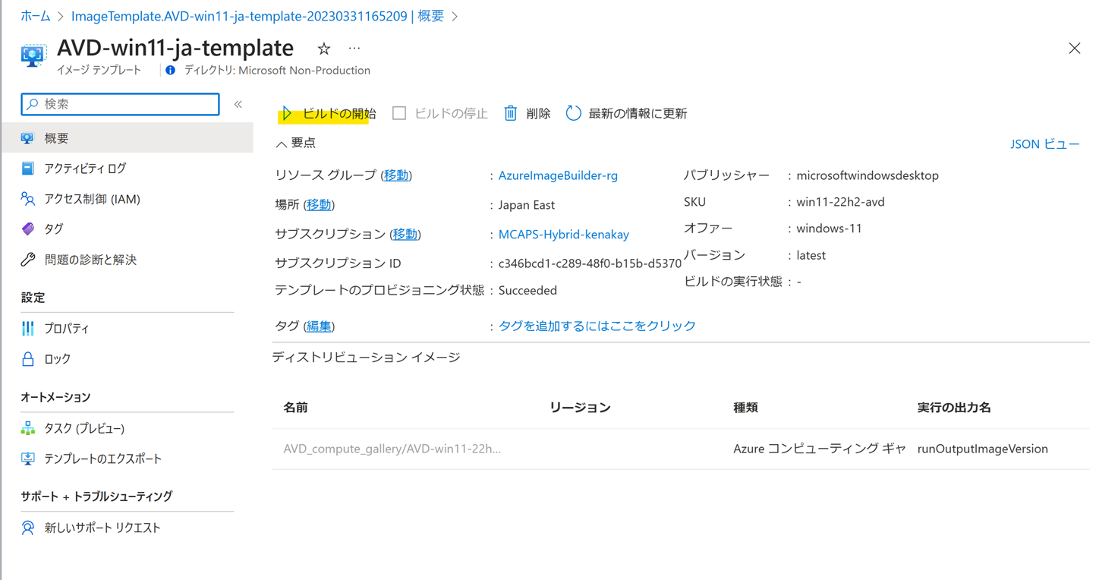Screen dimensions: 1099x580
Task: Select テンプレートのエクスポート in the sidebar
Action: (102, 459)
